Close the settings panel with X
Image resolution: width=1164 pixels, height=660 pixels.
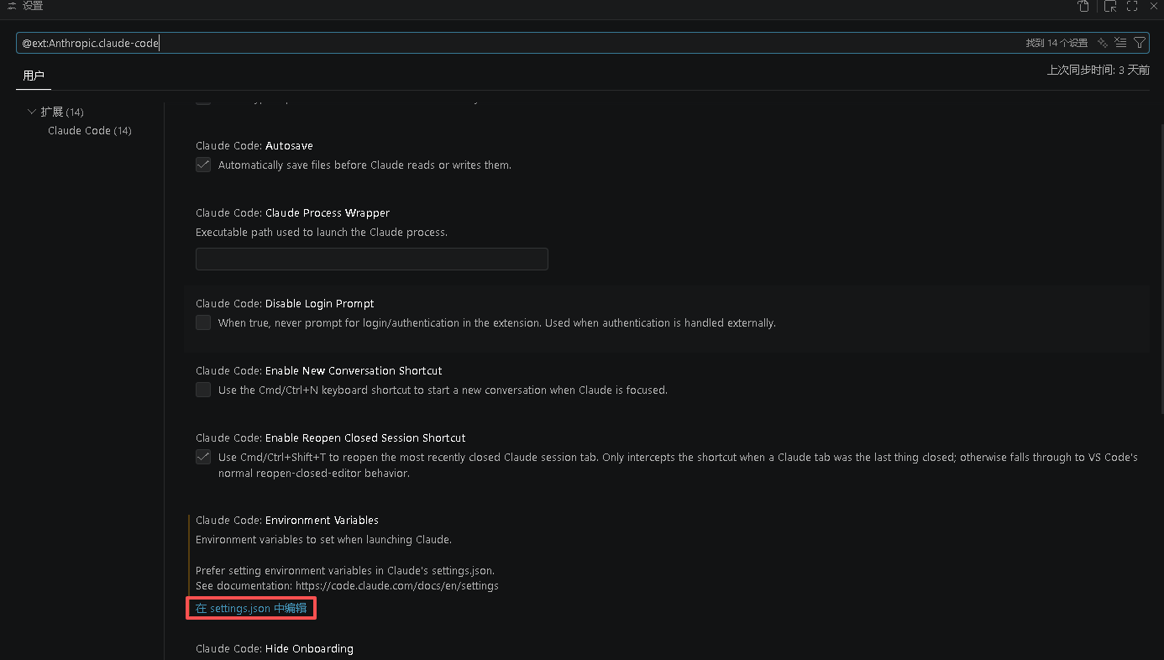(1154, 6)
